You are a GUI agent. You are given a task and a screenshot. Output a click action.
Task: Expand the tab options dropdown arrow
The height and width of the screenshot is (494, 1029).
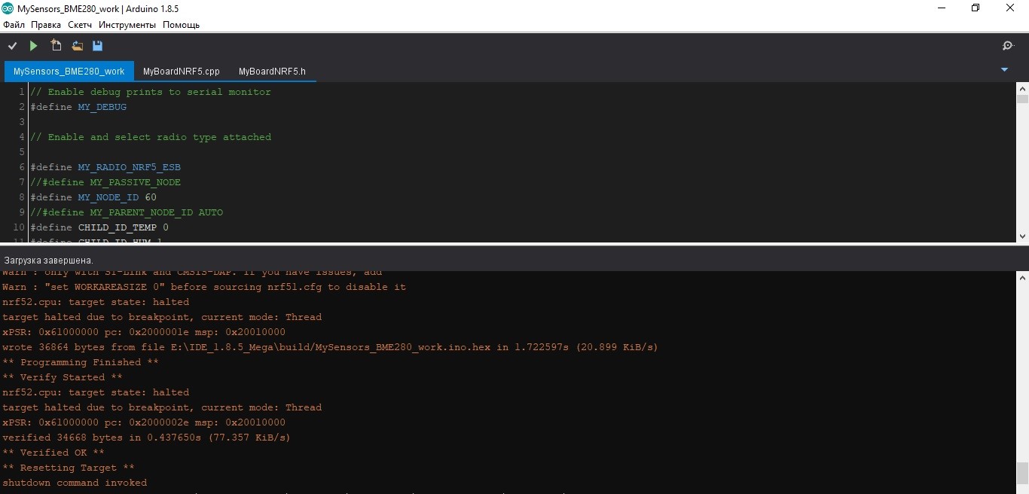pos(1003,70)
